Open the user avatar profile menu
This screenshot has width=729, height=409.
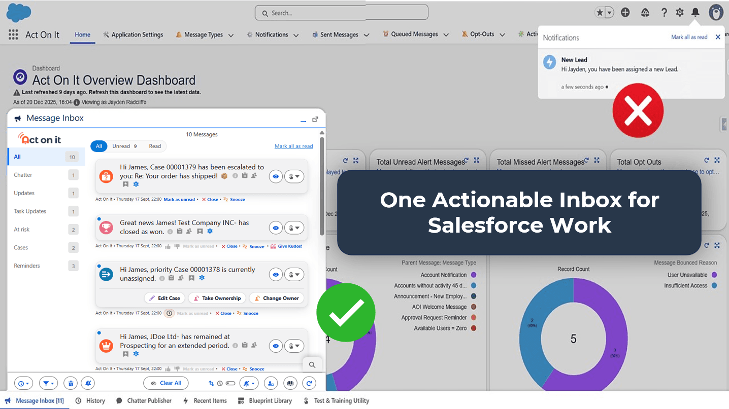[716, 12]
